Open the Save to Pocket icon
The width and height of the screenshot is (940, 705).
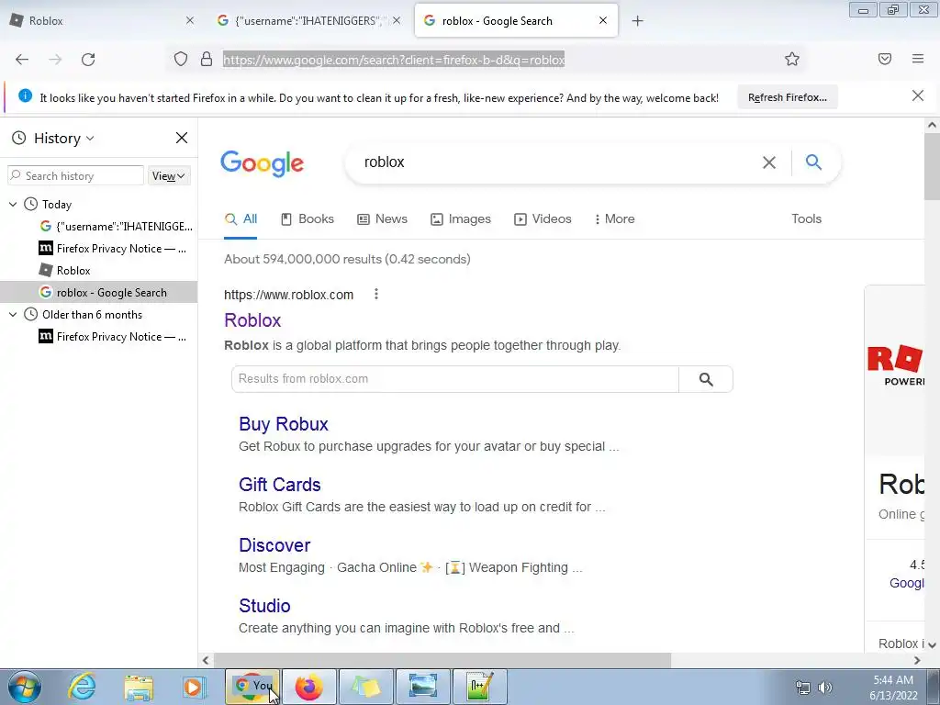(885, 59)
